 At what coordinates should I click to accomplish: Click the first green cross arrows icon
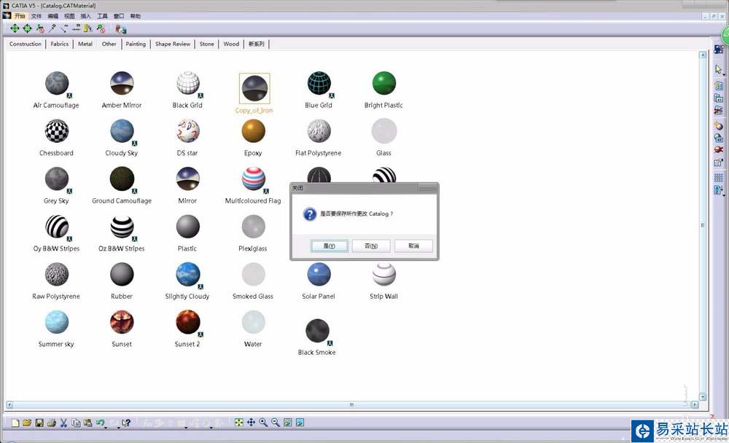[15, 29]
